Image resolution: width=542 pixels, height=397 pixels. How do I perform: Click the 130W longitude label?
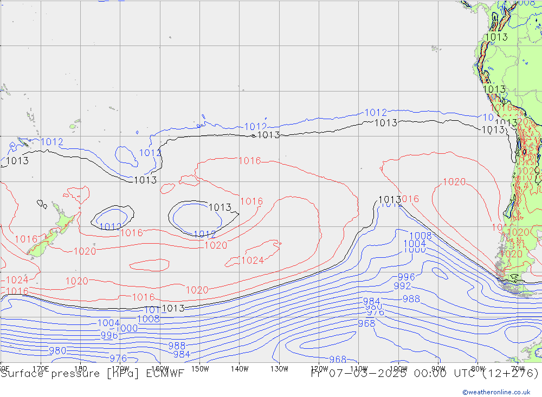pyautogui.click(x=279, y=369)
